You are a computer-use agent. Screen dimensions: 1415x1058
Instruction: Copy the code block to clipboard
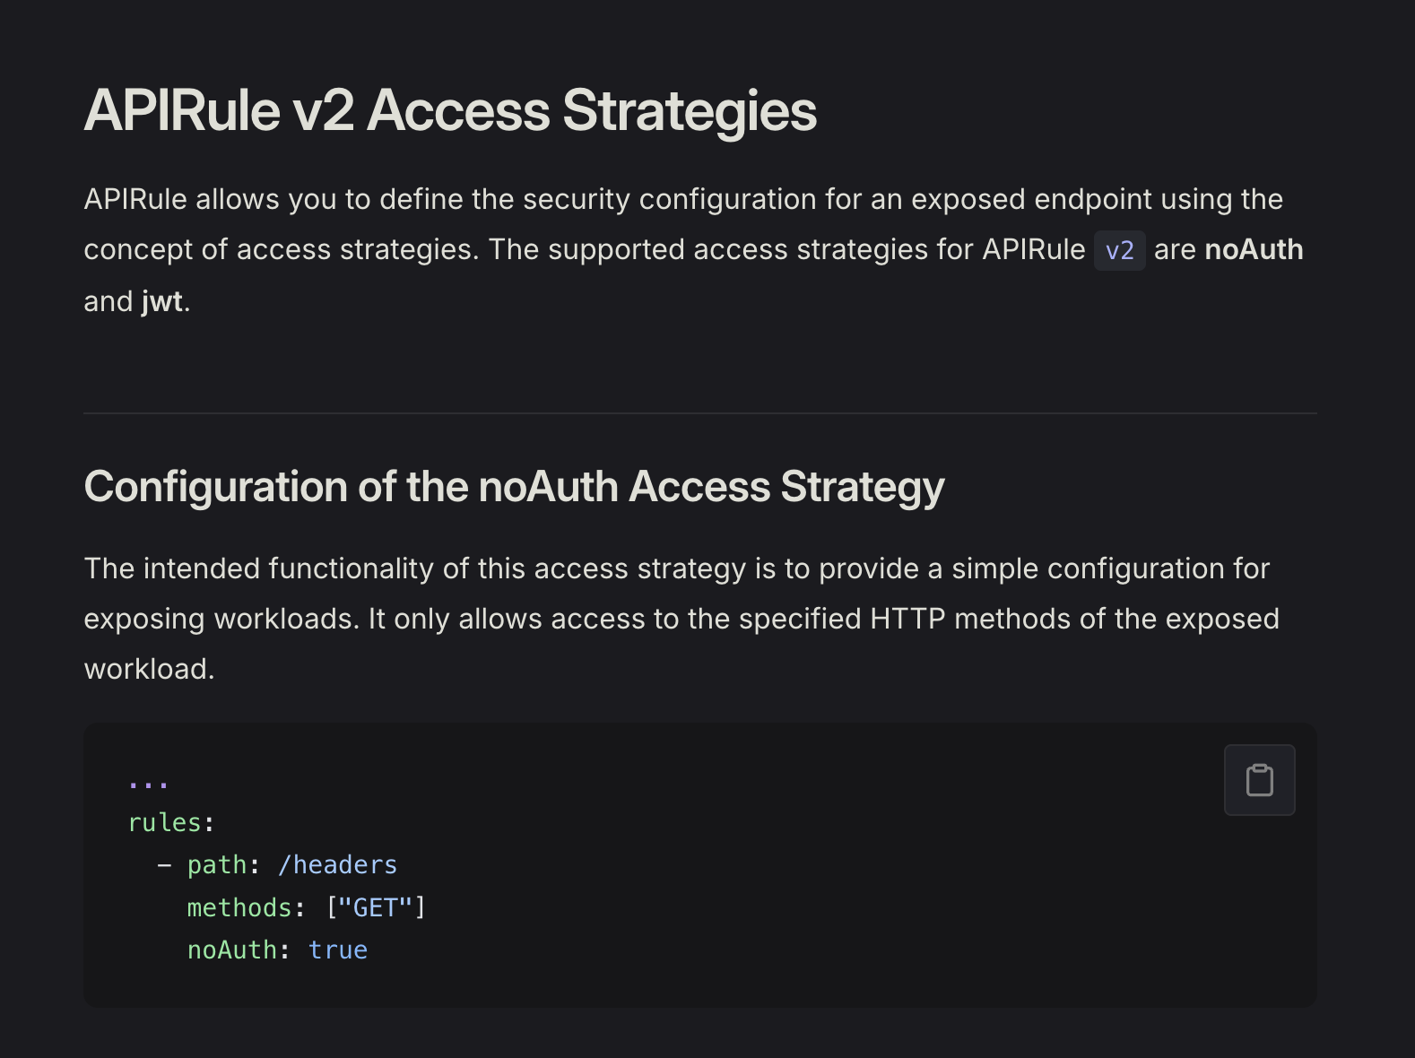(1259, 779)
